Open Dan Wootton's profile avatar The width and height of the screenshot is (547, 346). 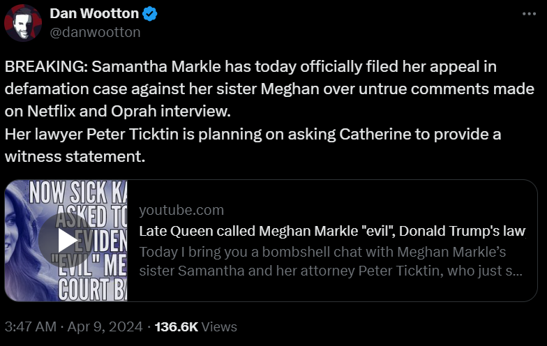pos(23,23)
